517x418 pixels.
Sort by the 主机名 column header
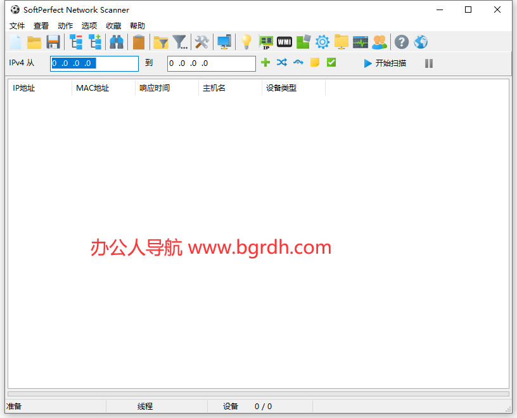click(x=230, y=88)
